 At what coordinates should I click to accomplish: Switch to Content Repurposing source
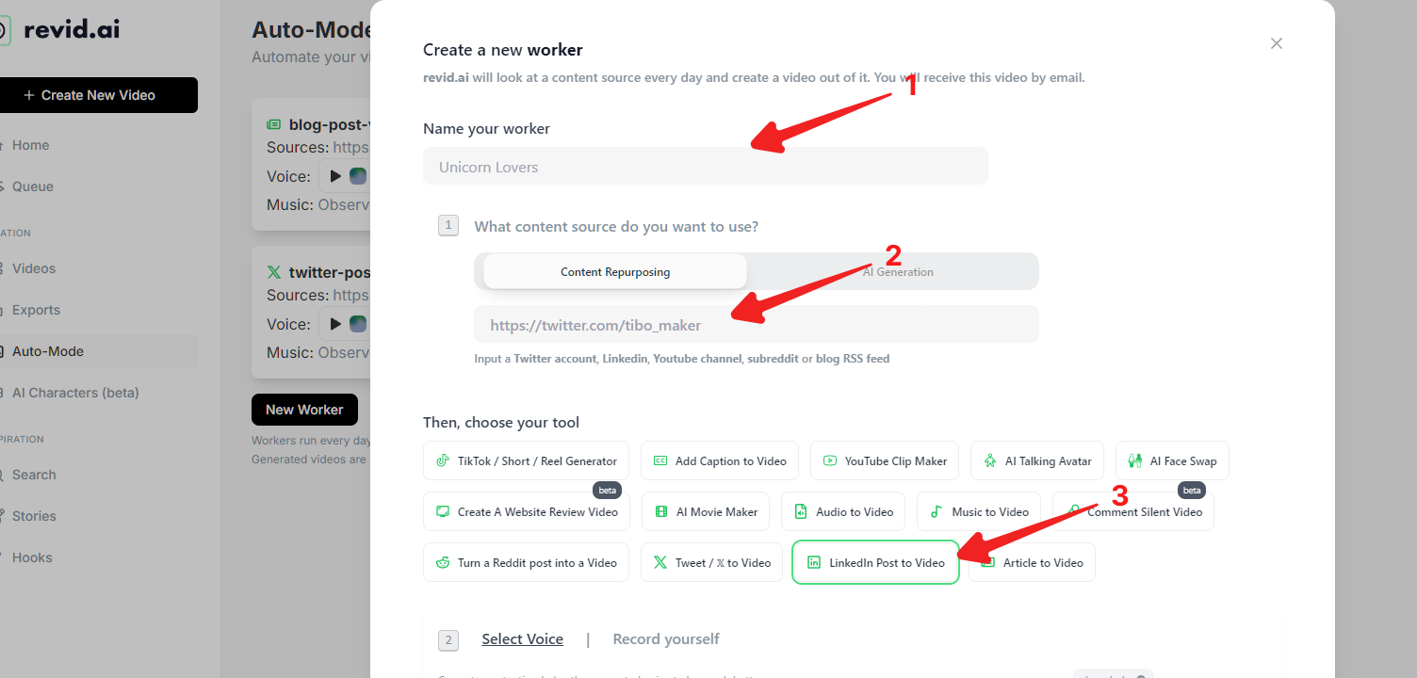615,271
